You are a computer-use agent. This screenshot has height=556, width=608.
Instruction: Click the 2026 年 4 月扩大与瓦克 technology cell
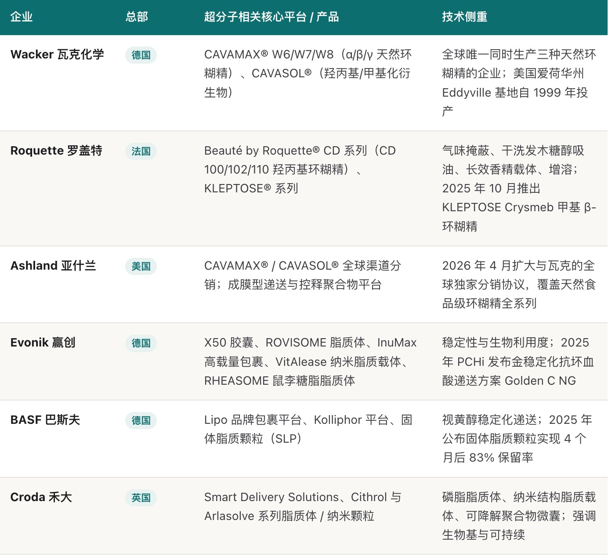(x=519, y=285)
